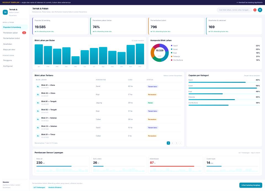Click the Mei bar in monthly chart
This screenshot has height=191, width=265.
coord(76,60)
